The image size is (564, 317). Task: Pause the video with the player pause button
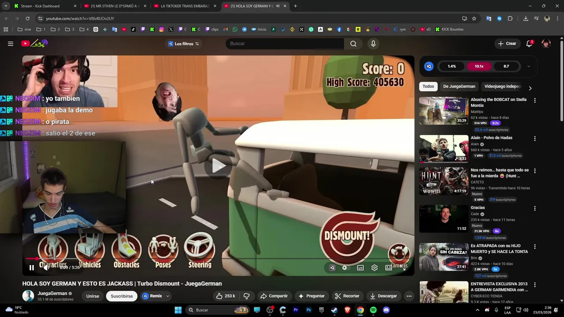[x=32, y=268]
